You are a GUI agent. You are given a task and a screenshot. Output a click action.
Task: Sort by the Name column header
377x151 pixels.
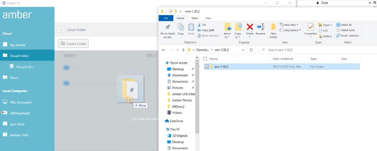[213, 59]
